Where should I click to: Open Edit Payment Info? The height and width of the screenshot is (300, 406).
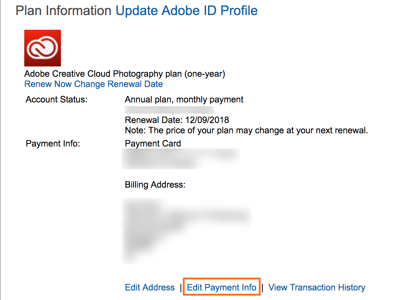(x=222, y=288)
